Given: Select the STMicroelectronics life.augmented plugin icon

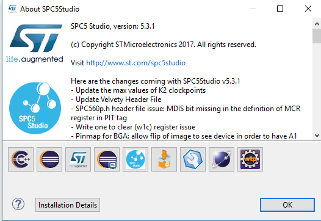Looking at the screenshot, I should tap(78, 159).
